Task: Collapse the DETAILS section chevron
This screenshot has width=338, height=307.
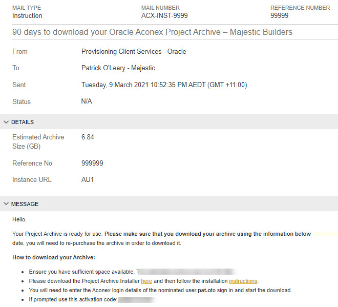Action: tap(6, 122)
